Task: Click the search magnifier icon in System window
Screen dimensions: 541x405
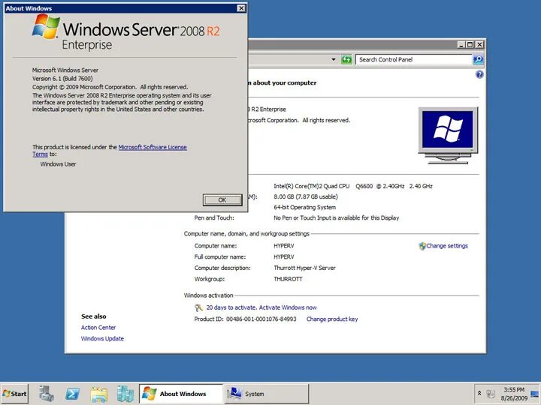Action: coord(478,59)
